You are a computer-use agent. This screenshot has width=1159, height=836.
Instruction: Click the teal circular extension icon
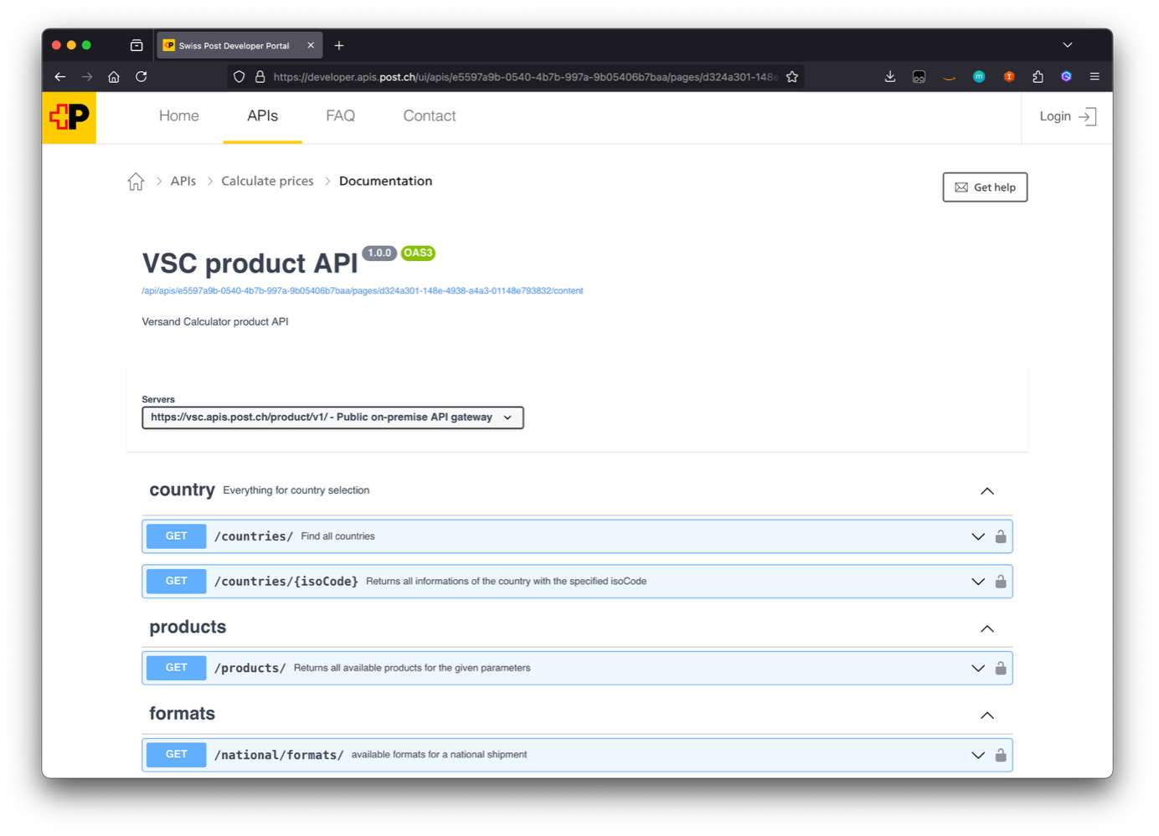point(979,77)
